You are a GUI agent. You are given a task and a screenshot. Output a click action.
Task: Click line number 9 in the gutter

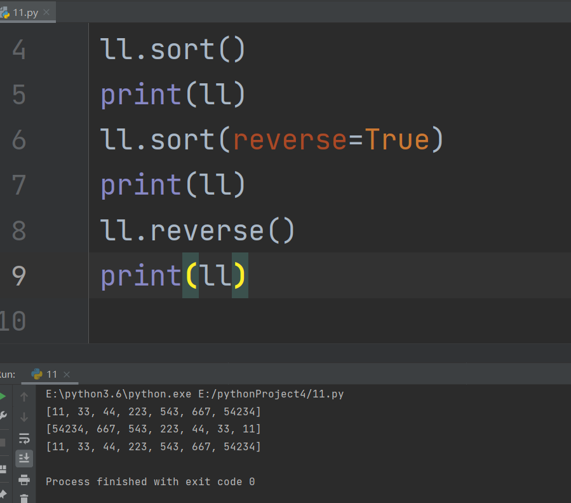(19, 275)
